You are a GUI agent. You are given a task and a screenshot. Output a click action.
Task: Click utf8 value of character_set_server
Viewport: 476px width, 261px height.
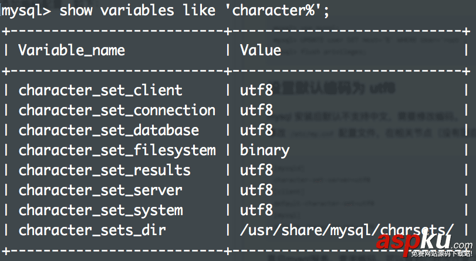pyautogui.click(x=256, y=190)
